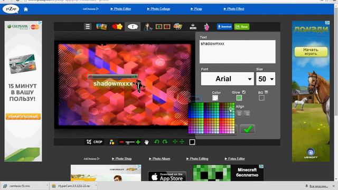Viewport: 338px width, 190px height.
Task: Zoom out with red minus icon
Action: point(121,142)
